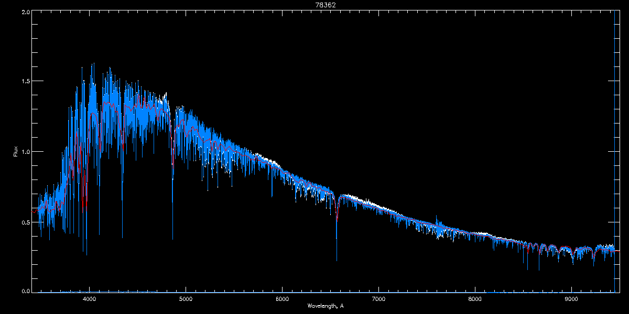
Task: Click the 6000 wavelength tick label
Action: coord(282,299)
